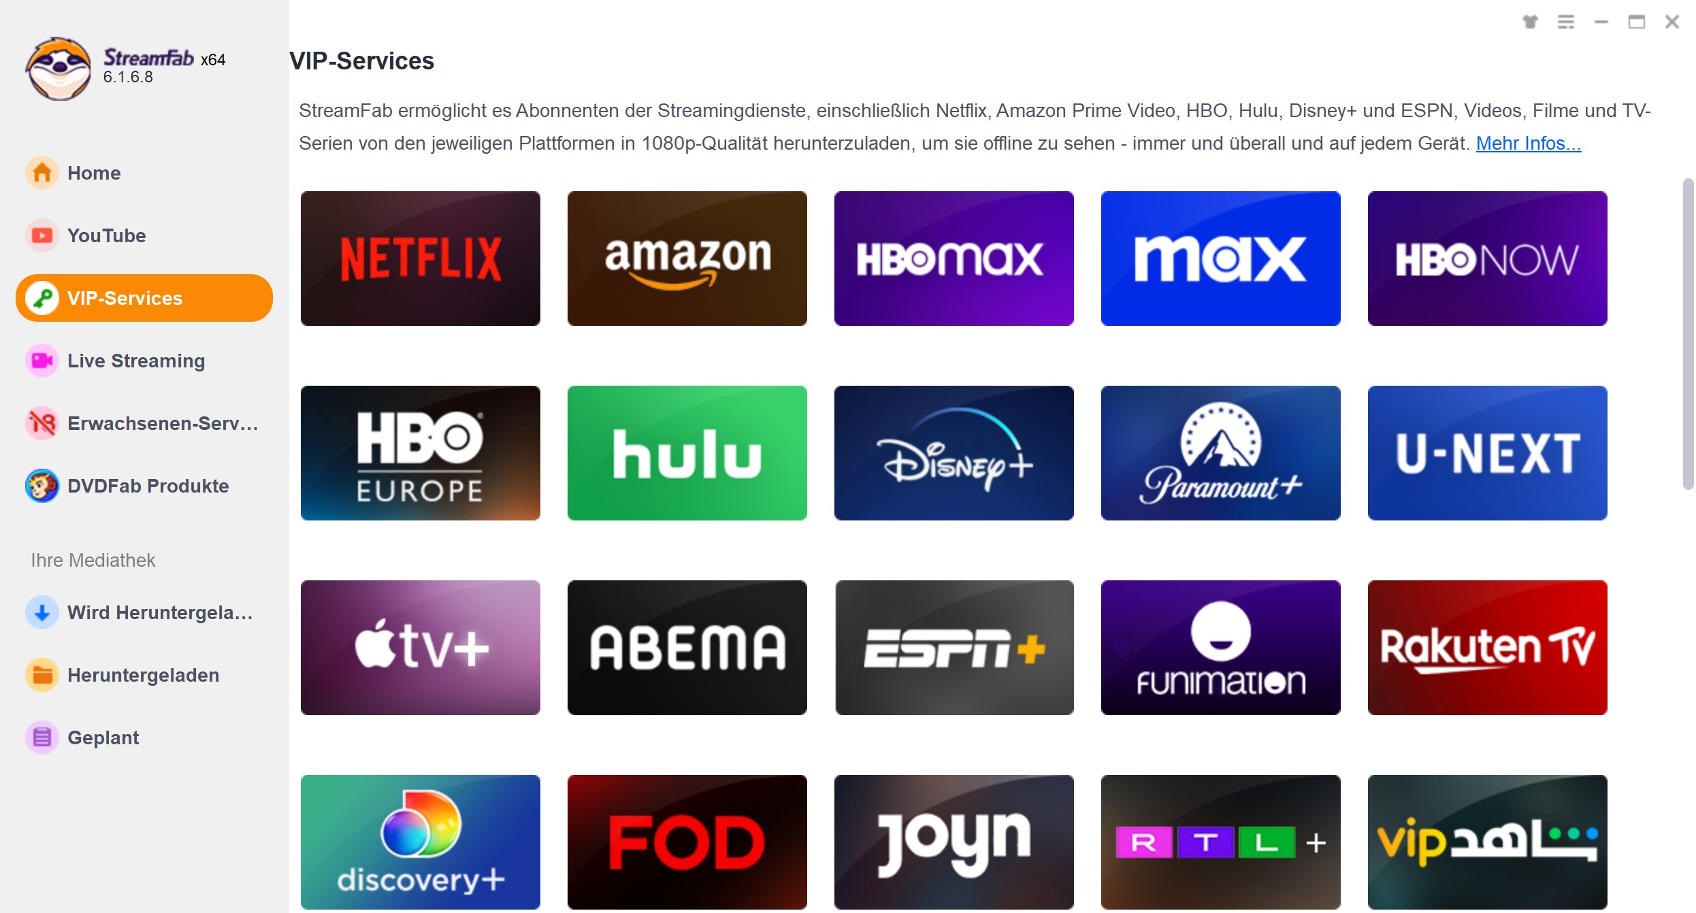Viewport: 1696px width, 913px height.
Task: Select Amazon Prime Video downloader
Action: [x=688, y=256]
